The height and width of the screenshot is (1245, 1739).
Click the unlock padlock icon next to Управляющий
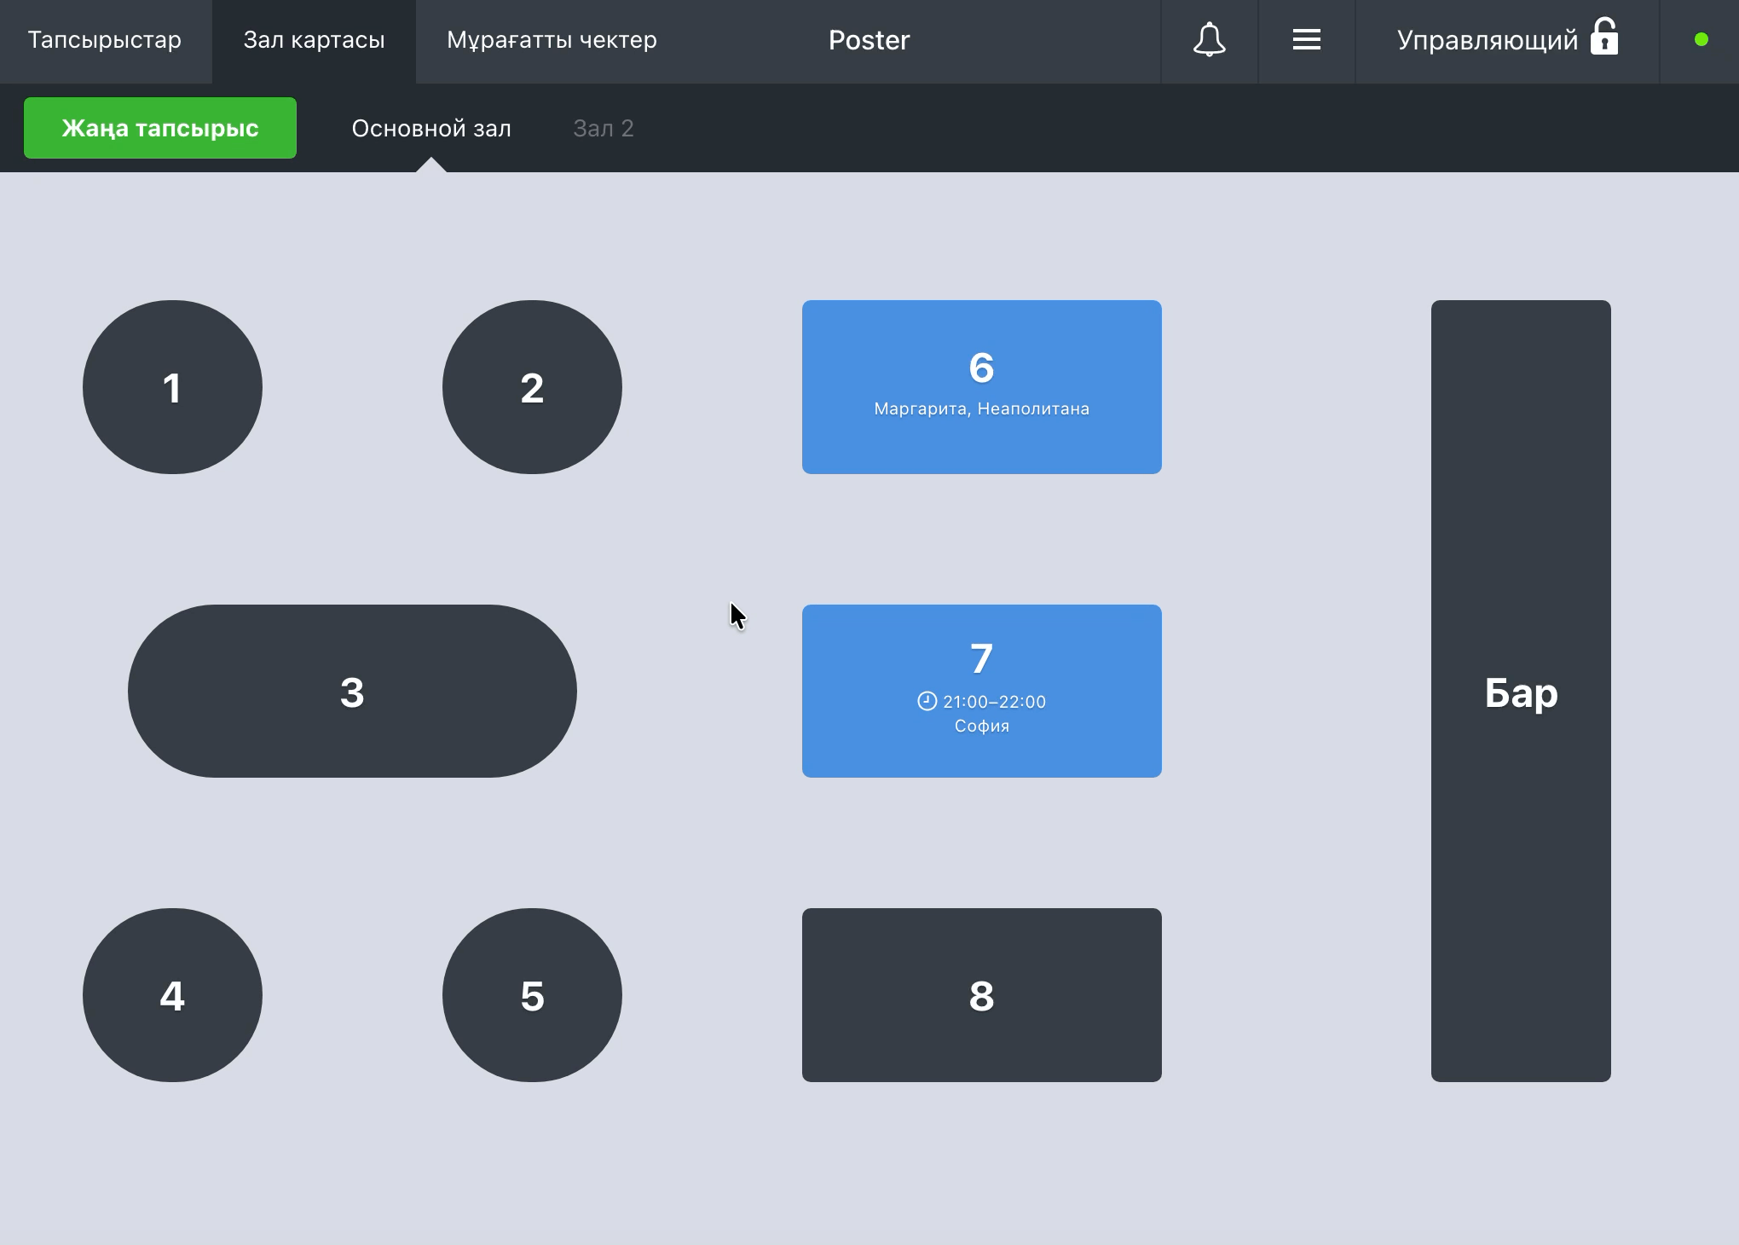(x=1604, y=37)
